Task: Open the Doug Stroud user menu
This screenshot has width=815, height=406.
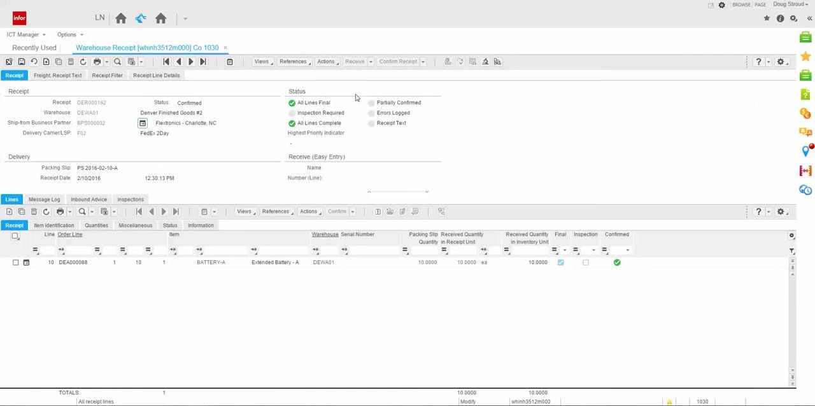Action: 790,4
